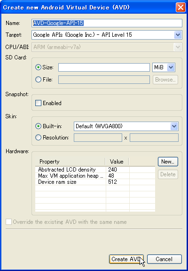
Task: Click the SD Card file path field
Action: [x=104, y=80]
